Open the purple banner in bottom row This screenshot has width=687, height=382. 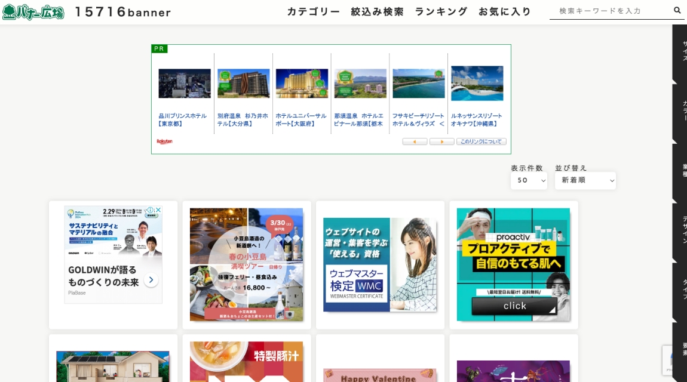click(x=514, y=371)
